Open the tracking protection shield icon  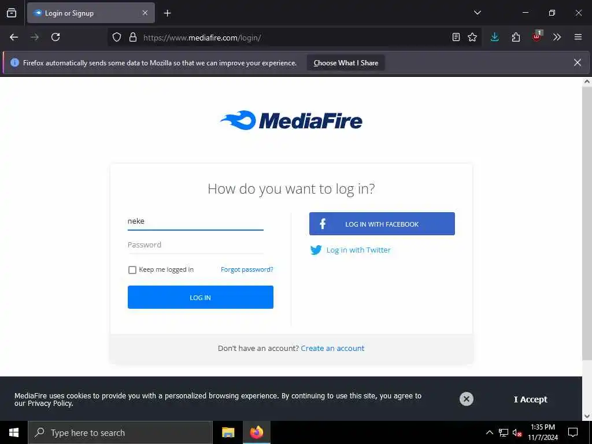[117, 37]
